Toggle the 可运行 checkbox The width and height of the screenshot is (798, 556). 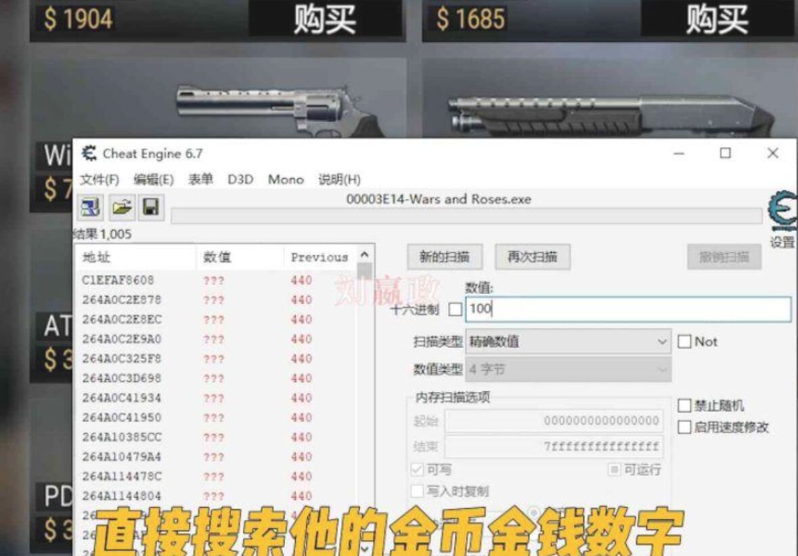[x=615, y=469]
